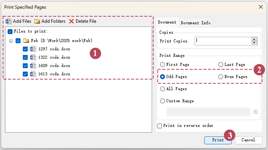Click the red X Delete File icon
Screen dimensions: 268x150
(x=71, y=21)
